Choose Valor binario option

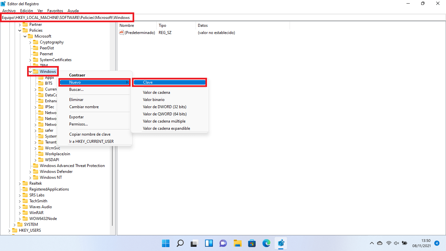[x=170, y=100]
